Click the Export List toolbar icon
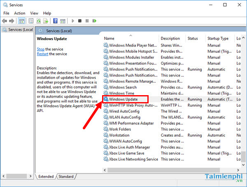Screen dimensions: 247x187 click(46, 21)
